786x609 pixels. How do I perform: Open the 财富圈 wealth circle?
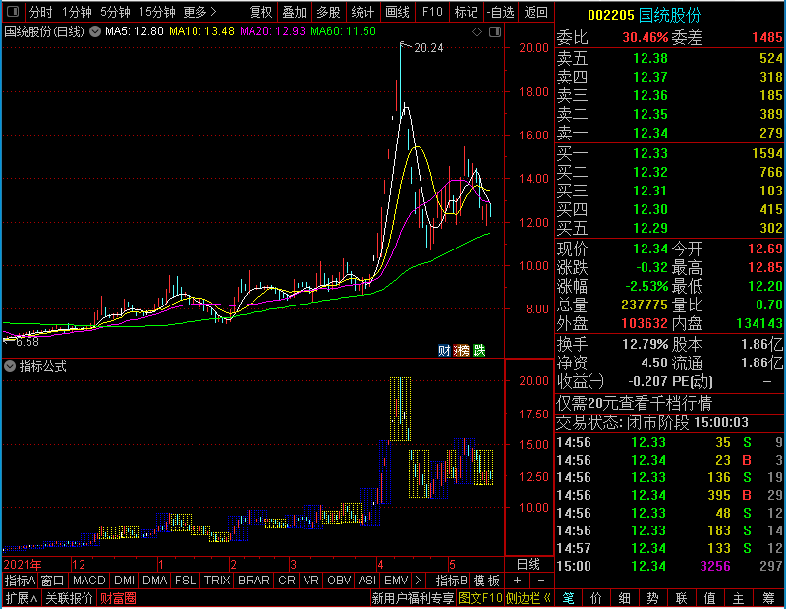coord(118,598)
